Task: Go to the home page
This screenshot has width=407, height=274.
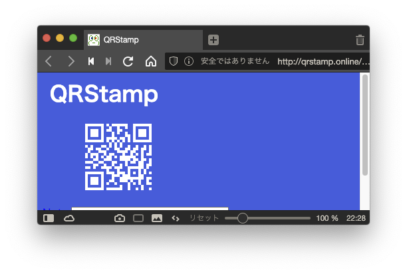Action: [x=151, y=61]
